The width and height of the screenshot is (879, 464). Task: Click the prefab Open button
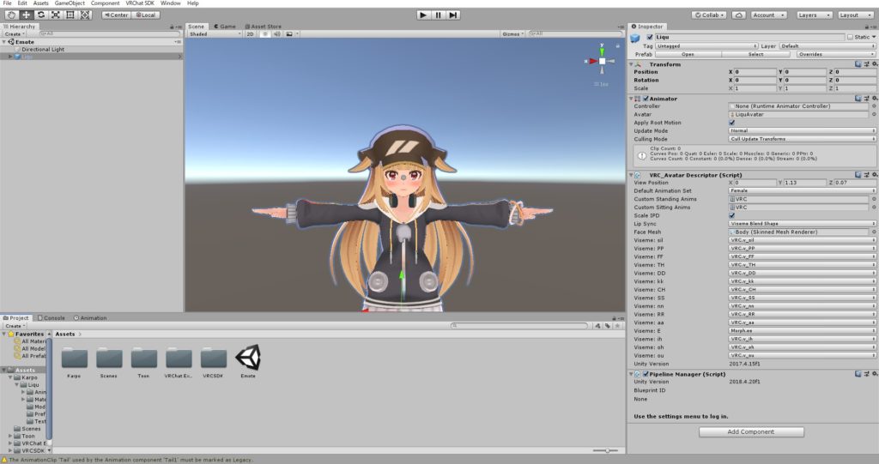688,54
